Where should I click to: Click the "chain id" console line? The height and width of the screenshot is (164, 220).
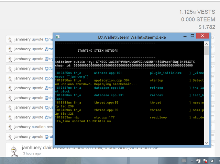click(124, 65)
